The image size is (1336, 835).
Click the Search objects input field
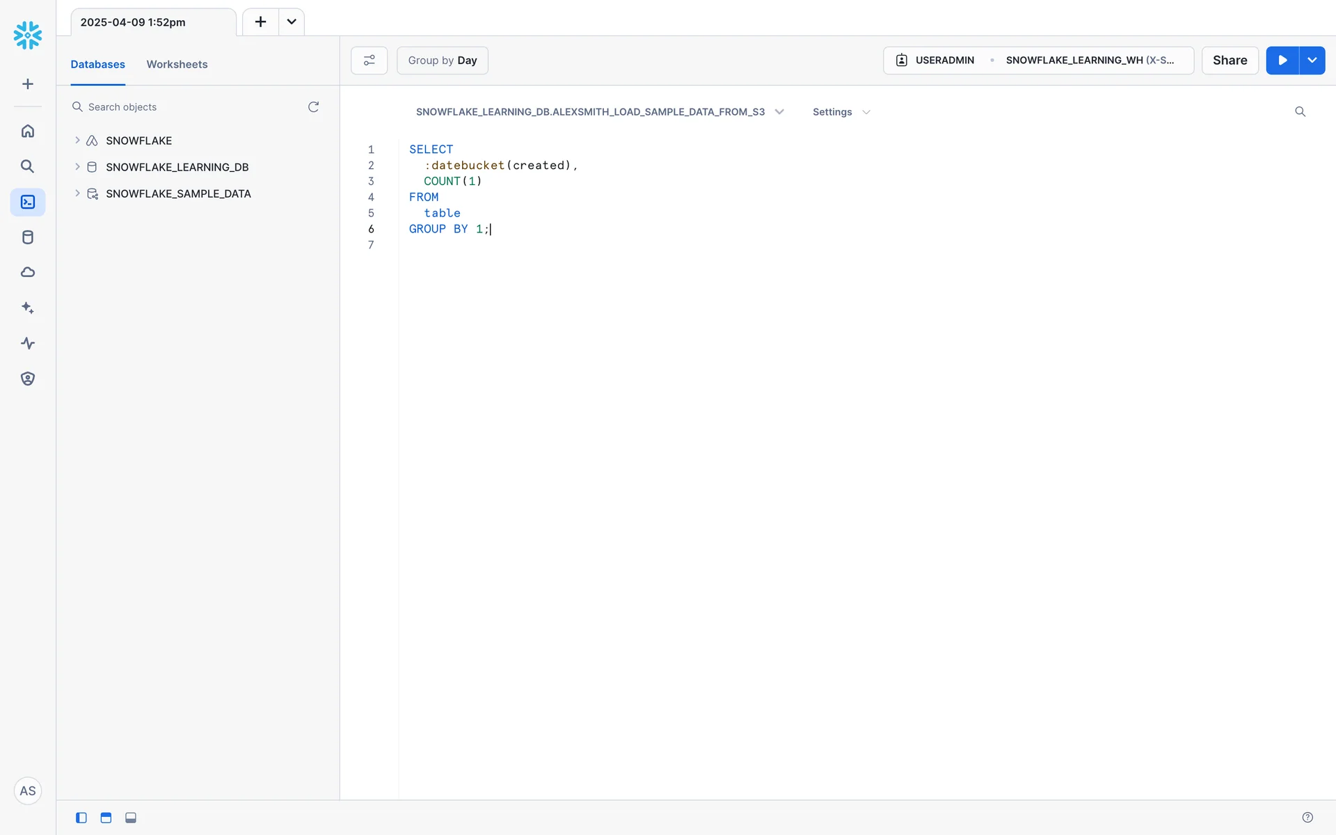pos(188,107)
